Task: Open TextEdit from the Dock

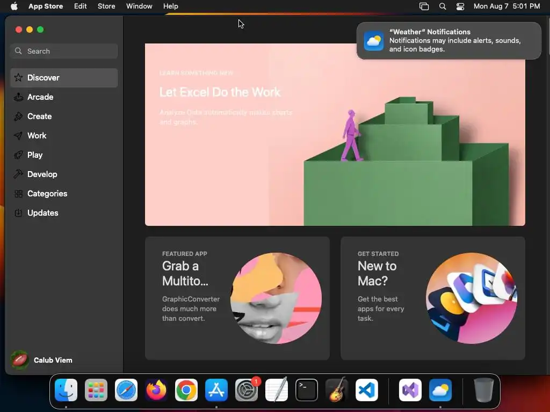Action: pos(277,390)
